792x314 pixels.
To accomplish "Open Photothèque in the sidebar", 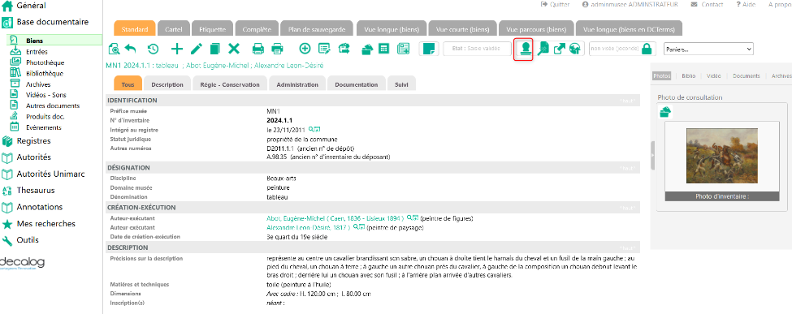I will [x=45, y=62].
